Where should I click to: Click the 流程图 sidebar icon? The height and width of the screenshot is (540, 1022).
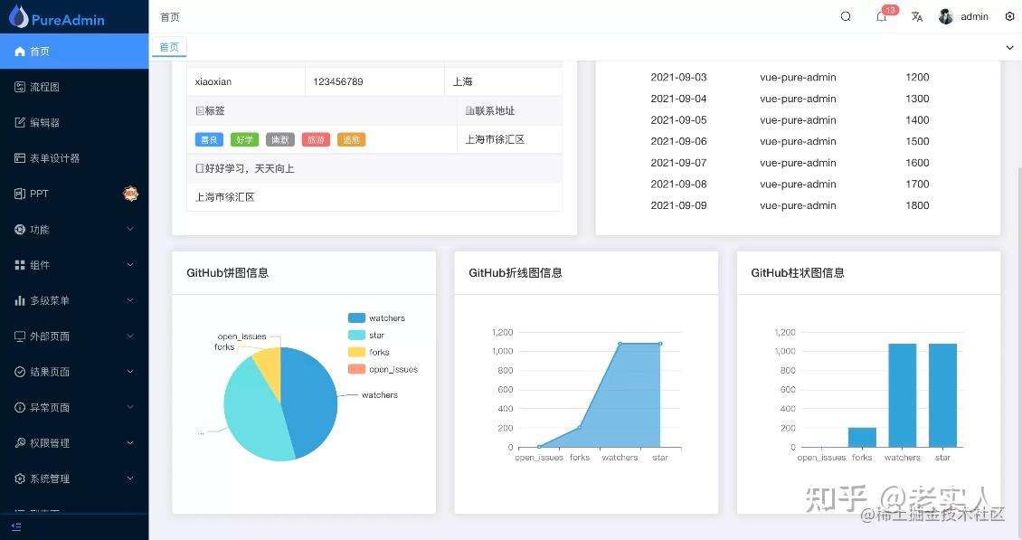pos(20,87)
